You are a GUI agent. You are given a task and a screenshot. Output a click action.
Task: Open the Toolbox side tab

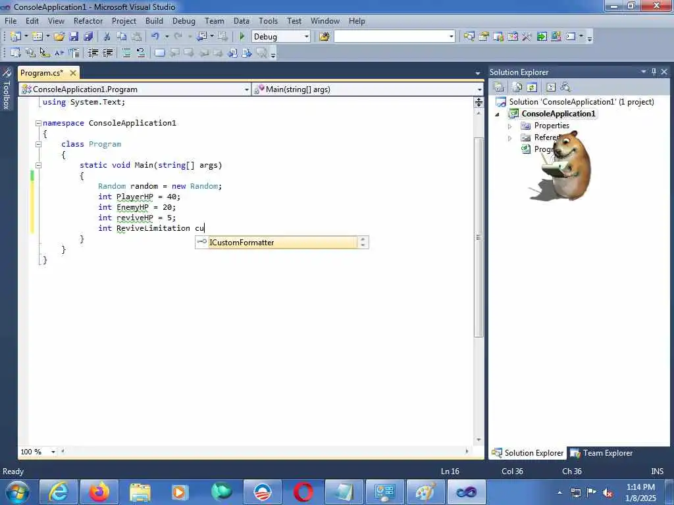coord(7,89)
